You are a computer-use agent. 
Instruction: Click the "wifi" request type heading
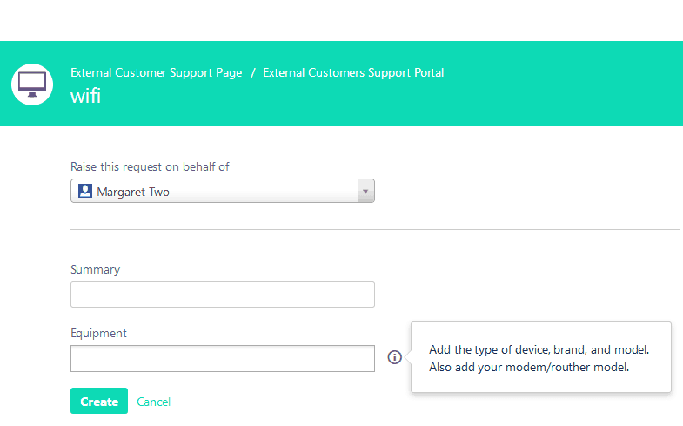pyautogui.click(x=85, y=96)
